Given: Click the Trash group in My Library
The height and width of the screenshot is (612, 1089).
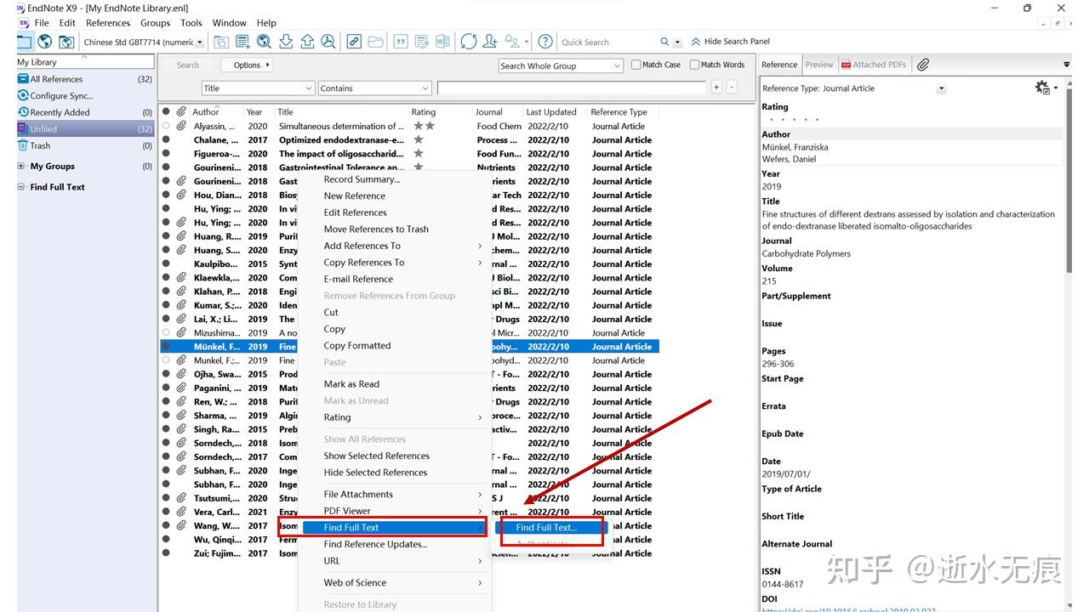Looking at the screenshot, I should pyautogui.click(x=40, y=145).
